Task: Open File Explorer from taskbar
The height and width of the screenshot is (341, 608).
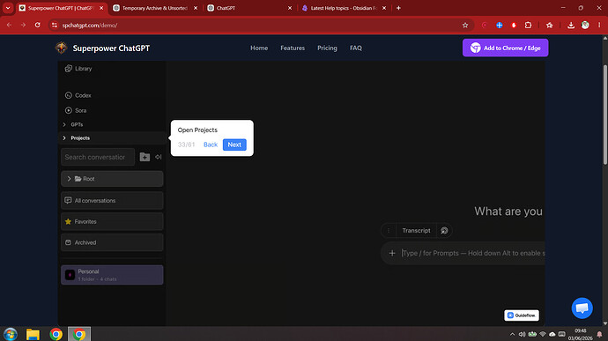Action: (33, 334)
